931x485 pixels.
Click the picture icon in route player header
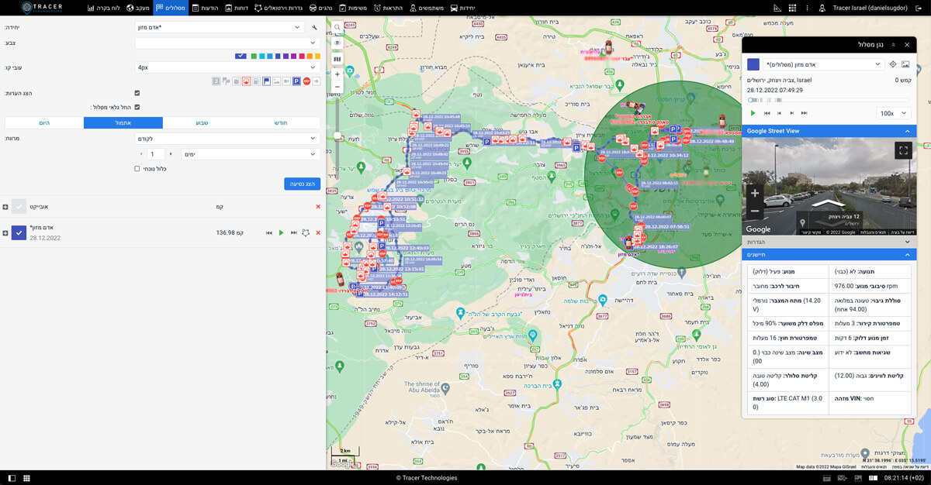(905, 64)
